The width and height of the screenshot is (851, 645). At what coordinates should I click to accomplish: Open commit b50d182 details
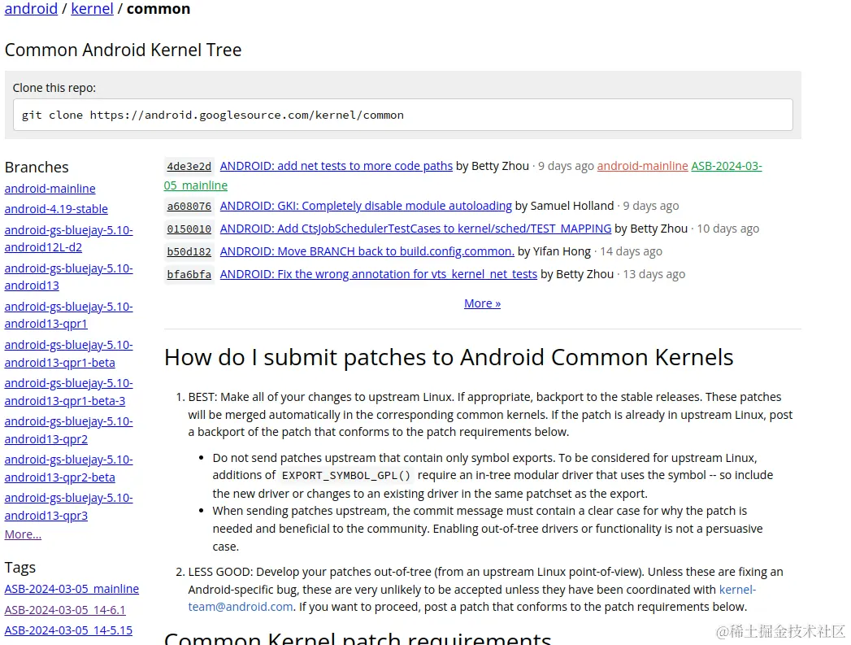[x=189, y=251]
